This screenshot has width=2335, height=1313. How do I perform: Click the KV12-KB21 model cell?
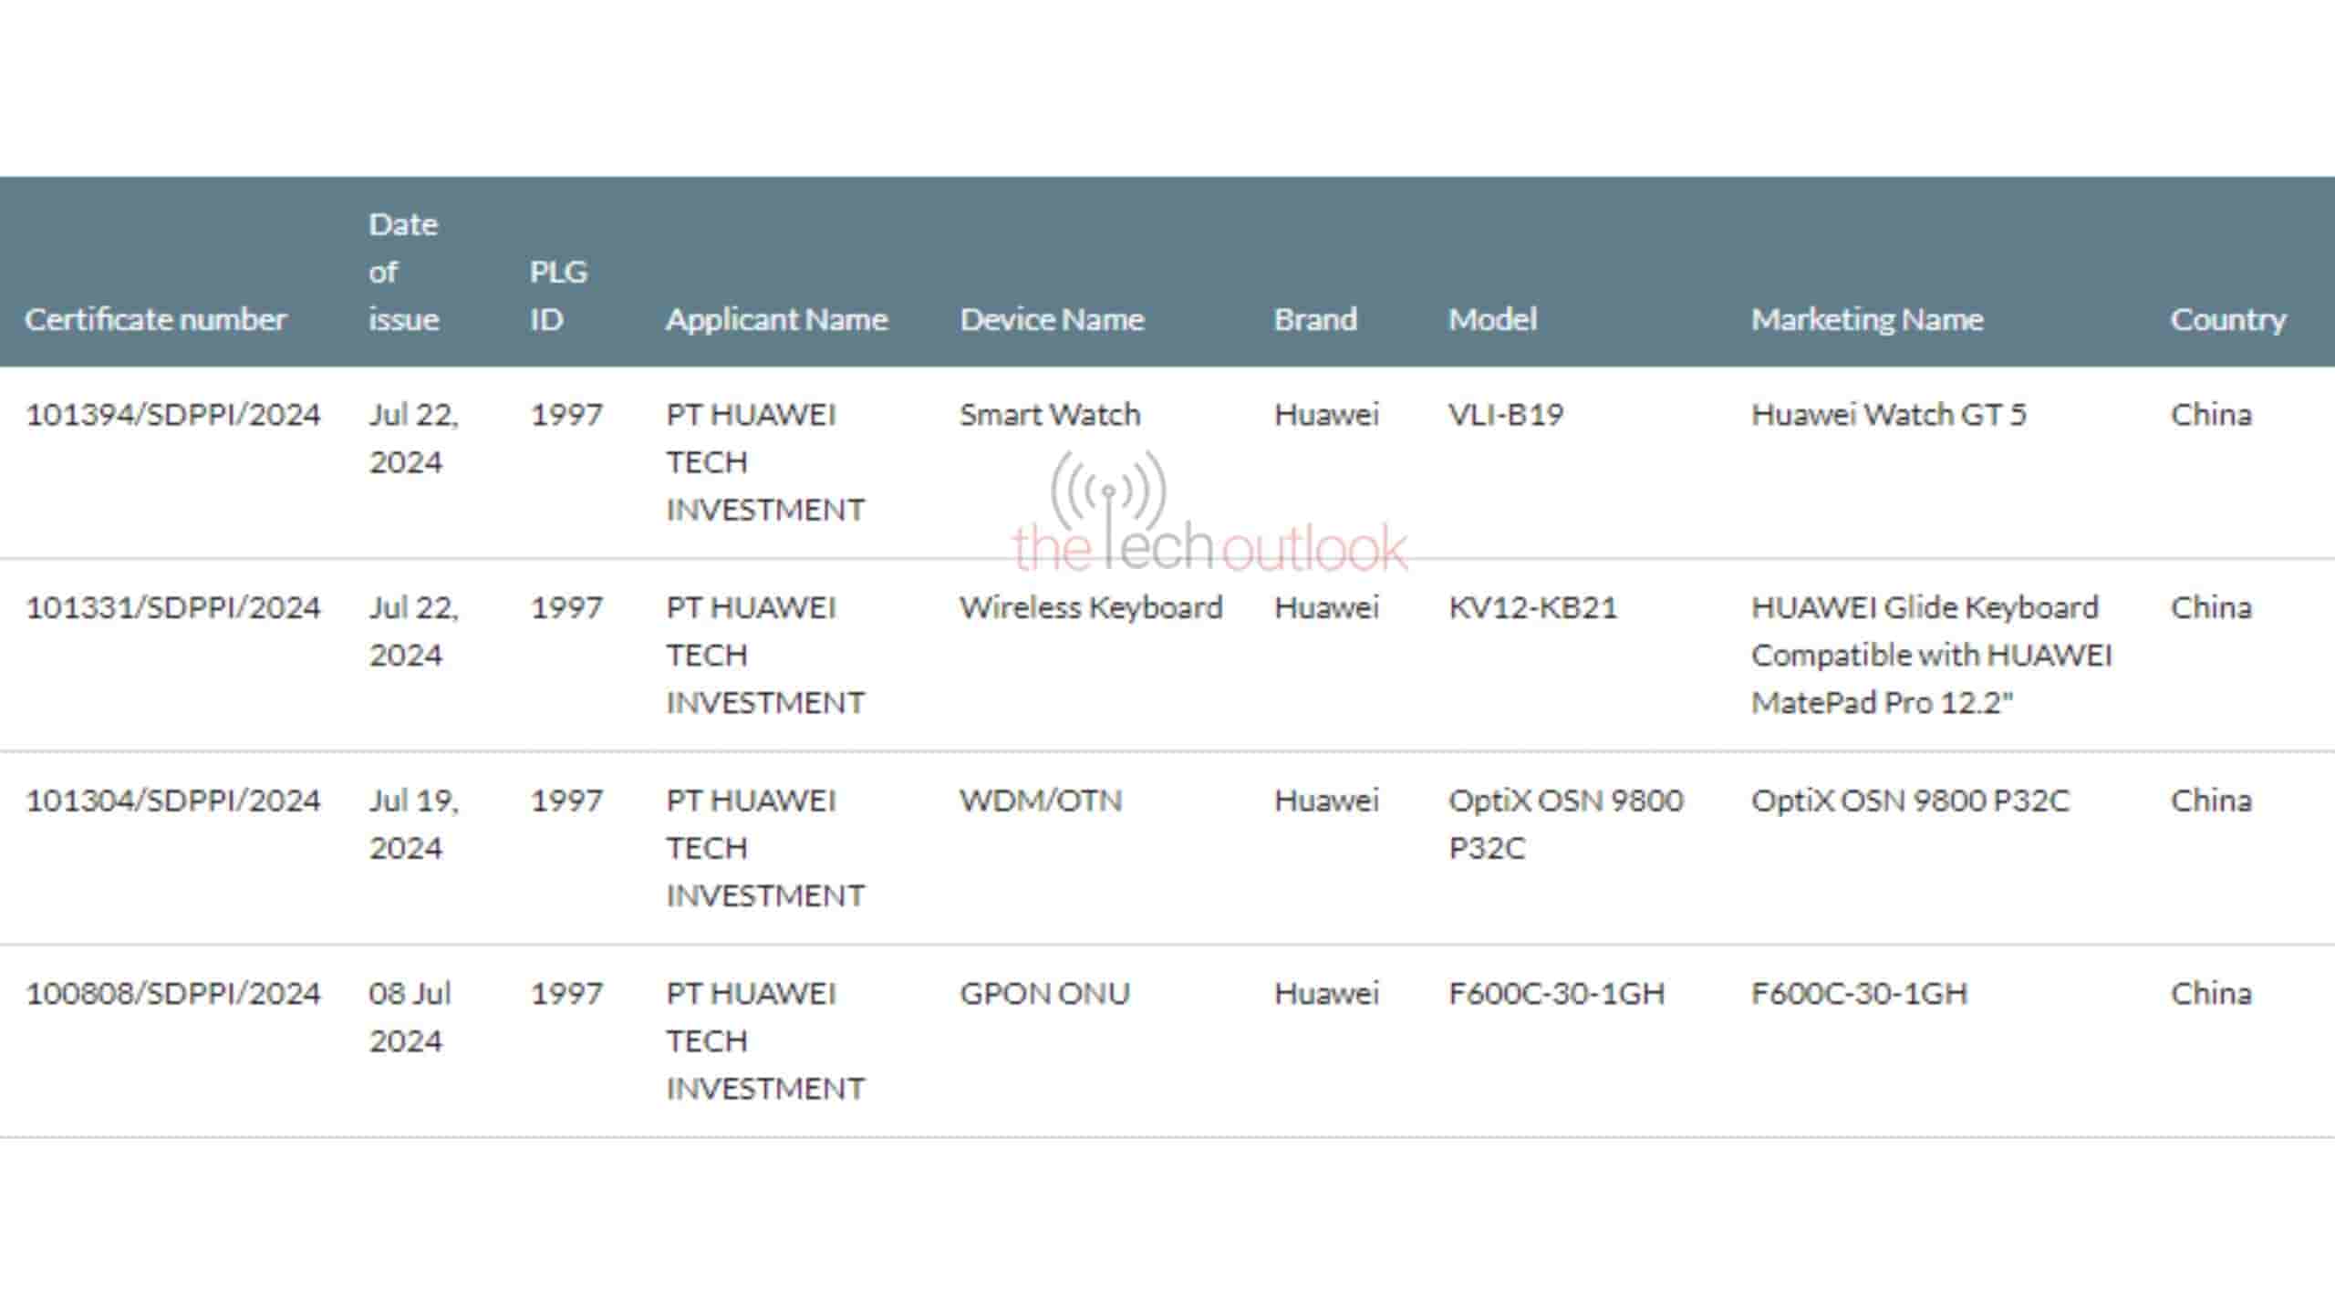(1532, 607)
